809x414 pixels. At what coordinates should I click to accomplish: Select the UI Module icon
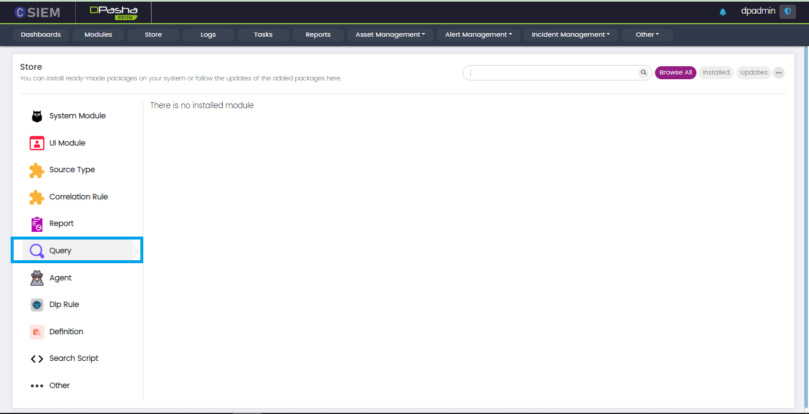click(x=37, y=143)
